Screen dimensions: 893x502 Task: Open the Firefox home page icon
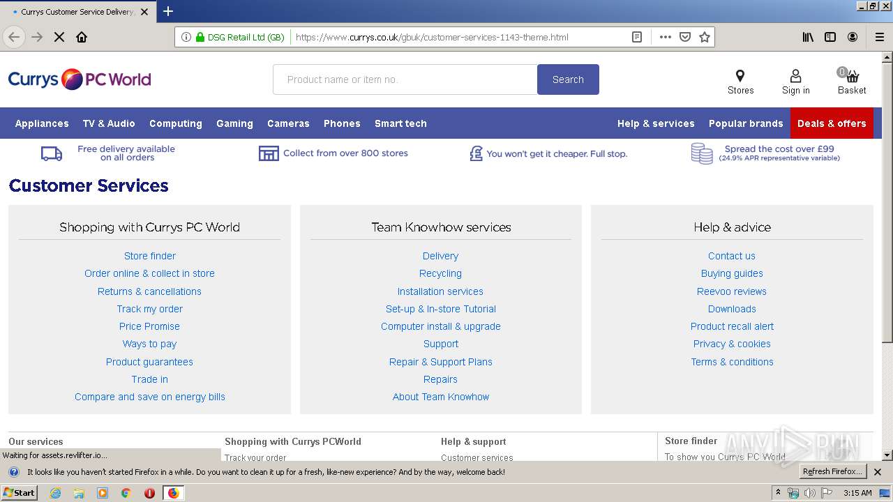82,37
